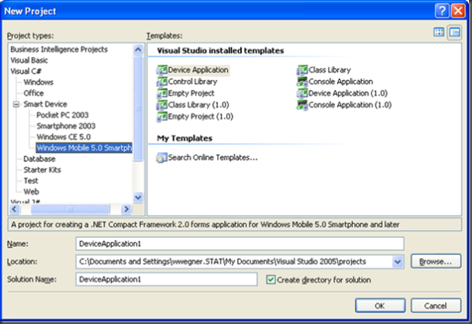Image resolution: width=472 pixels, height=324 pixels.
Task: Click the project types vertical scrollbar thumb
Action: click(x=138, y=109)
